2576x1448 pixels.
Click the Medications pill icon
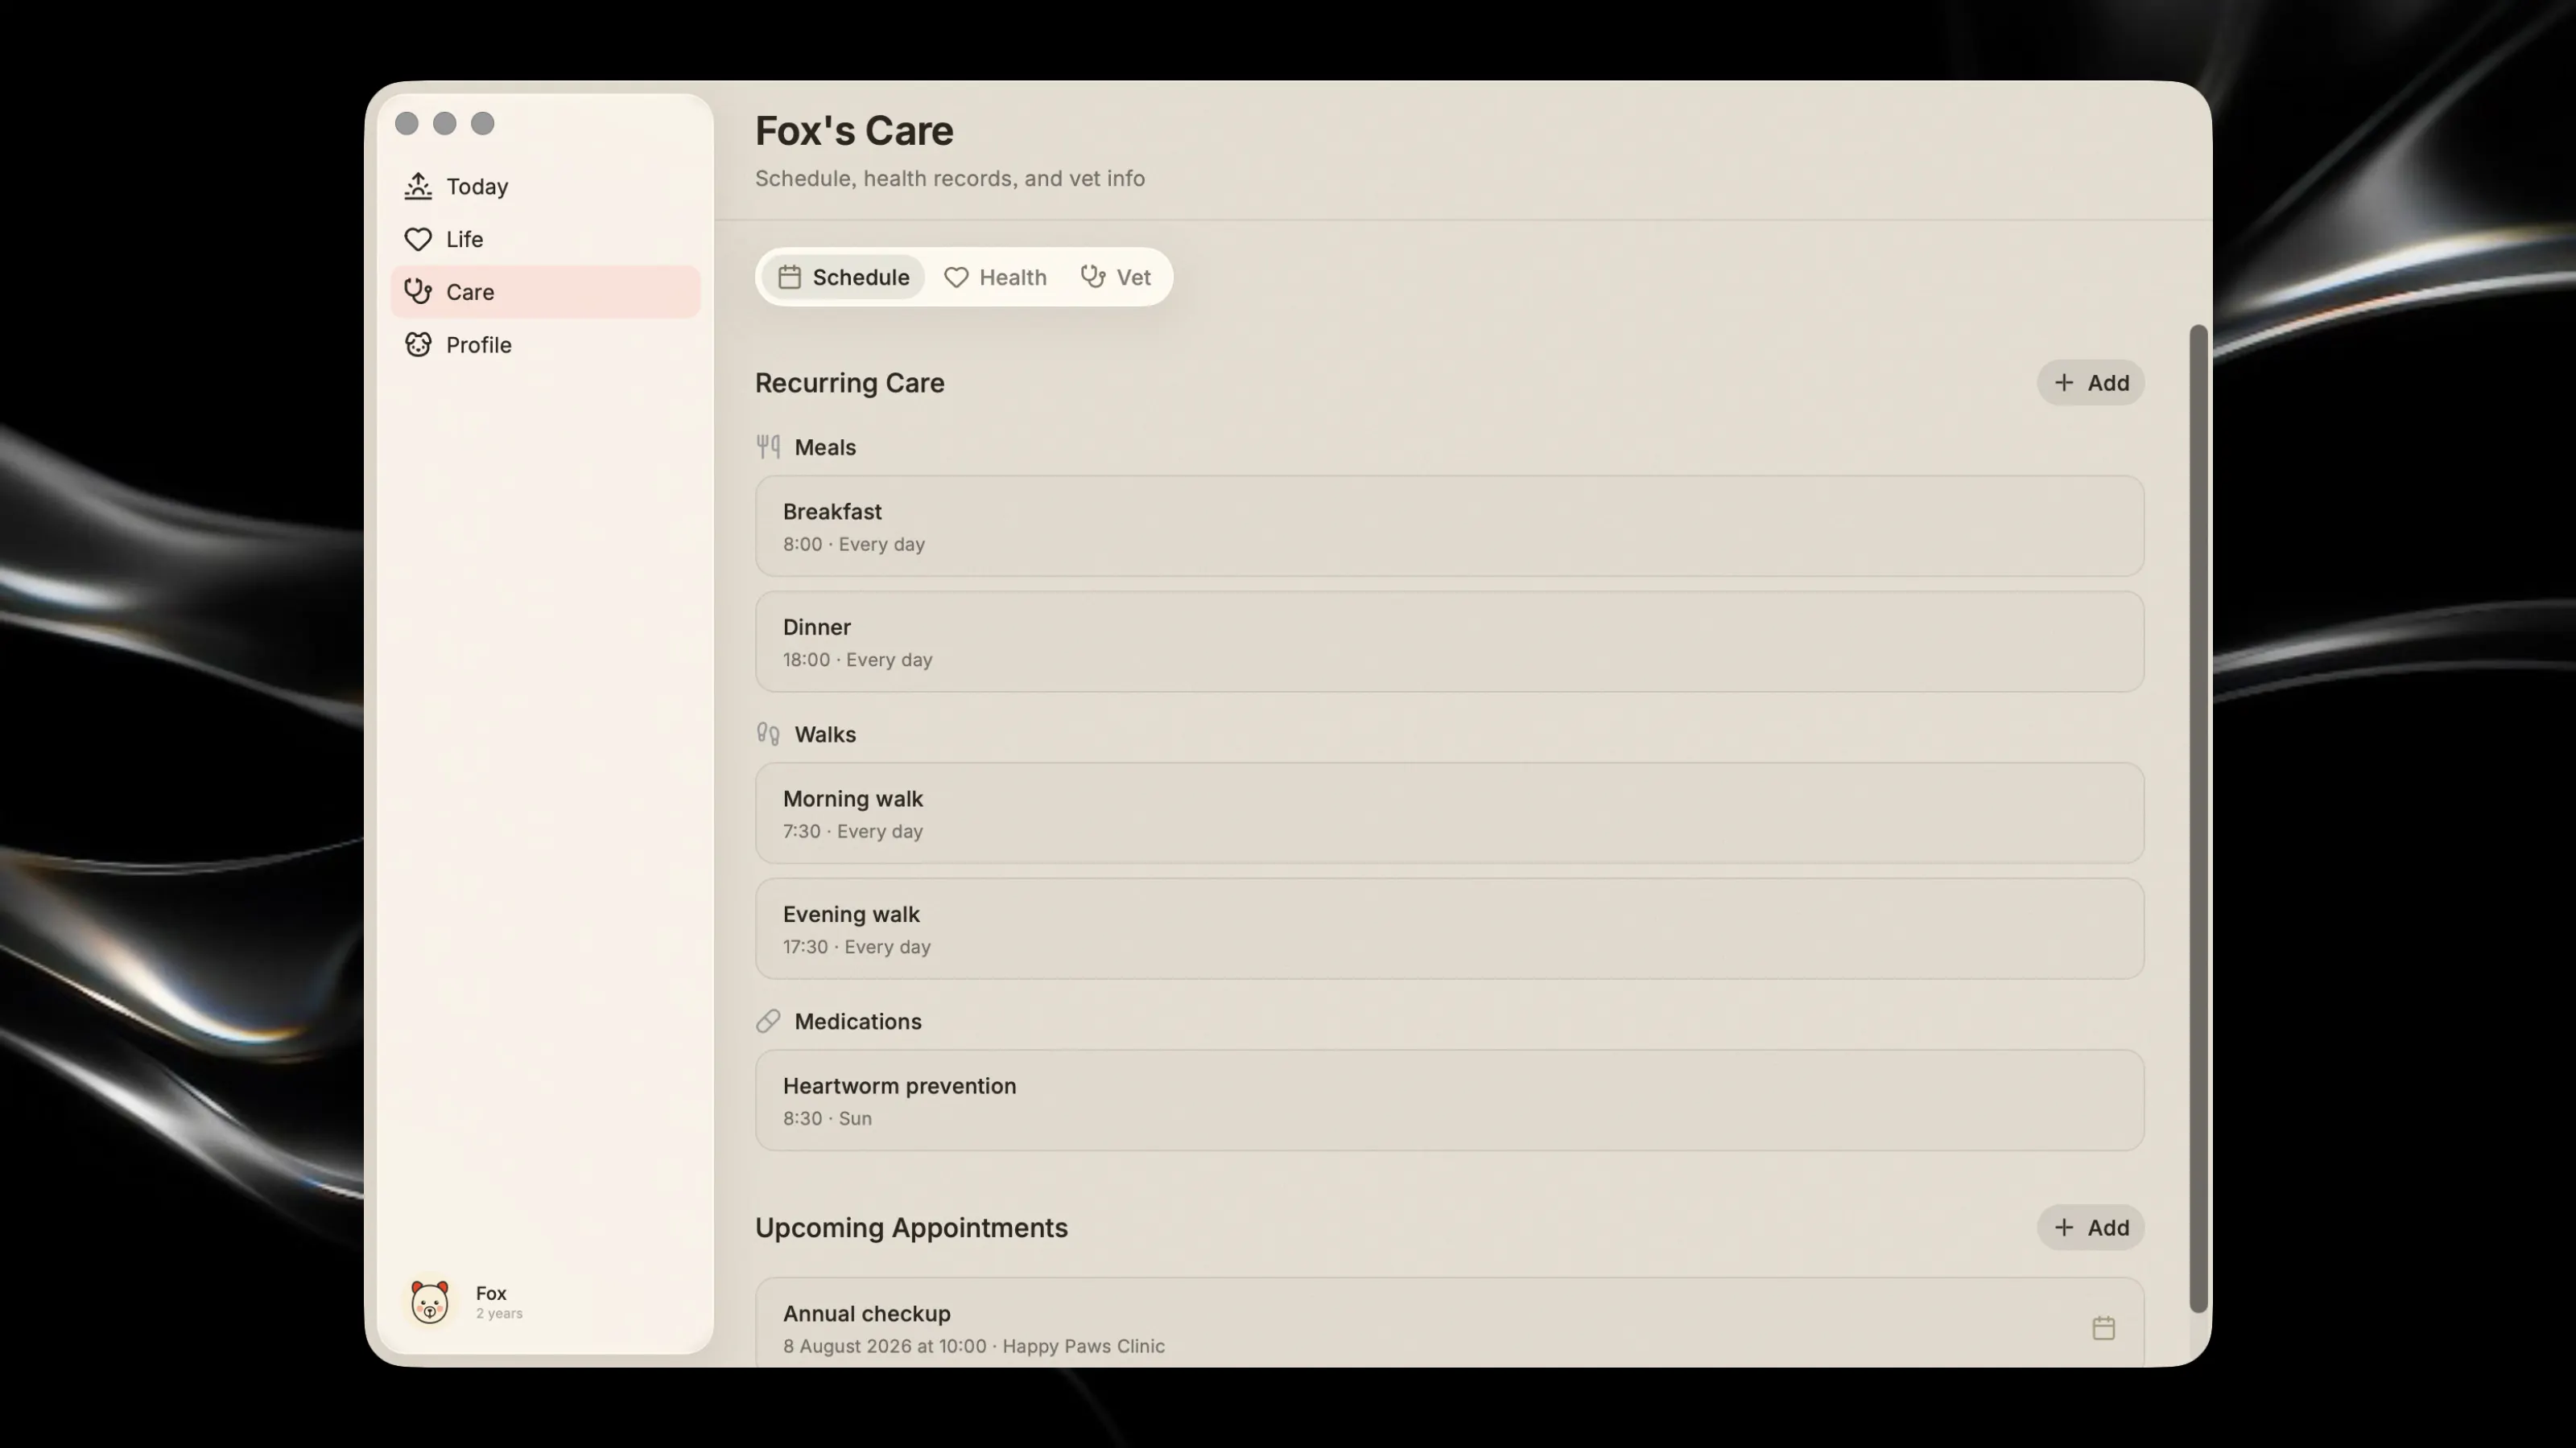[768, 1022]
